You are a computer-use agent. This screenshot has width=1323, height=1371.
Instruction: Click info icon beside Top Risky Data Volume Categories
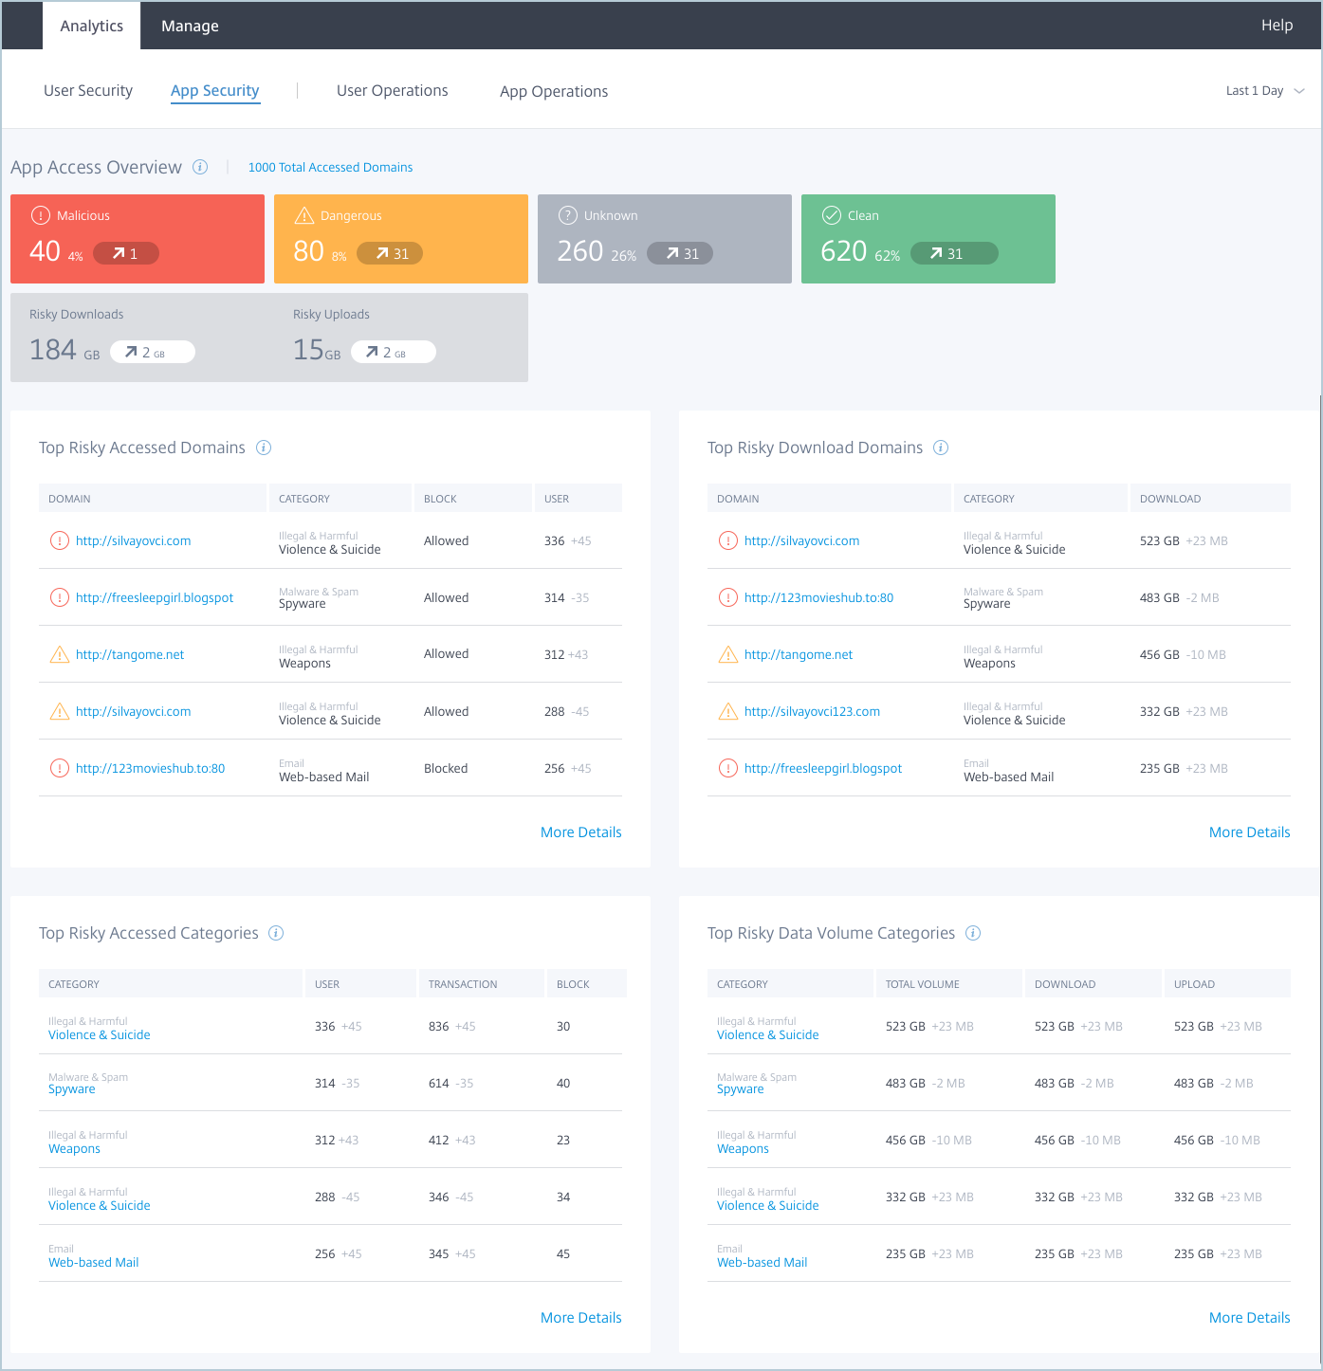(973, 933)
